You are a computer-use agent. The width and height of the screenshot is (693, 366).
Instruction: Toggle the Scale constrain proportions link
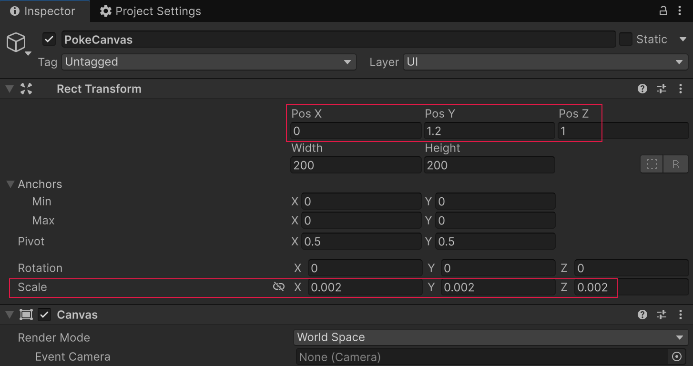click(x=279, y=286)
